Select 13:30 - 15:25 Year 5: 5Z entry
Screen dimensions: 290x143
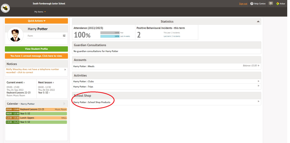coord(36,122)
